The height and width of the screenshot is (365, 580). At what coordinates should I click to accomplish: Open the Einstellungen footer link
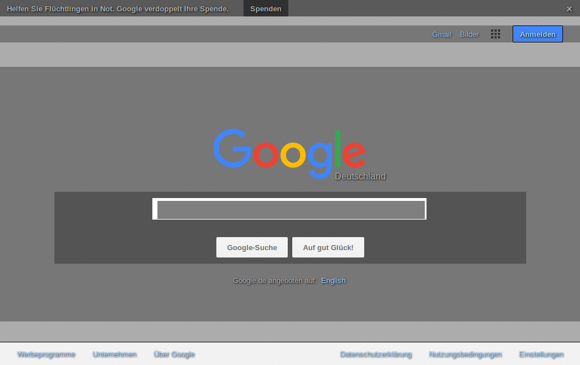pyautogui.click(x=541, y=354)
